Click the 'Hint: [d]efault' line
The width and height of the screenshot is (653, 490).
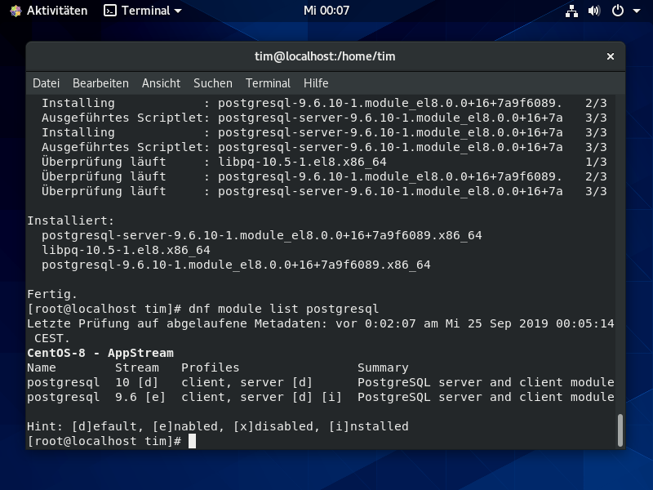click(218, 426)
